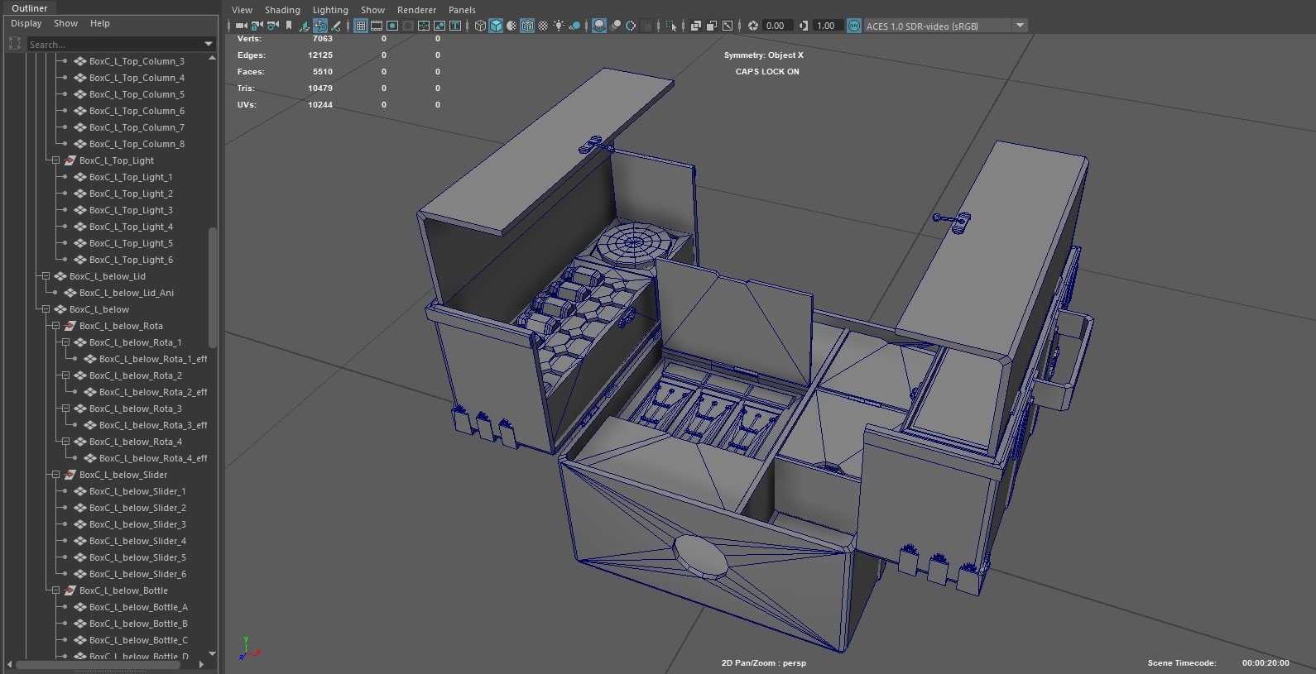Collapse the BoxC_L_below_Slider group
The height and width of the screenshot is (674, 1316).
click(55, 475)
